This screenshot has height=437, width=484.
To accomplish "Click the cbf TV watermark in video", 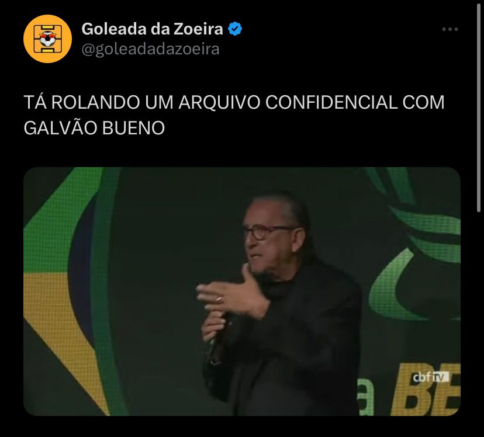I will pyautogui.click(x=431, y=377).
